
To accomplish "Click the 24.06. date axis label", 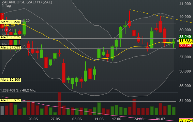I will (139, 119).
